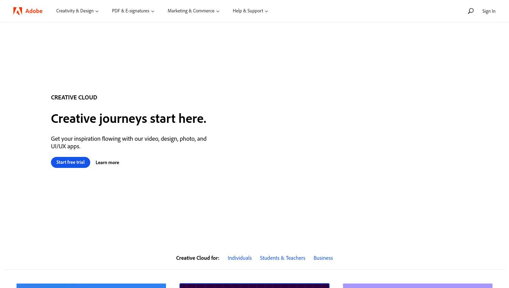This screenshot has width=509, height=288.
Task: Expand the PDF & E-signatures menu
Action: pos(133,11)
